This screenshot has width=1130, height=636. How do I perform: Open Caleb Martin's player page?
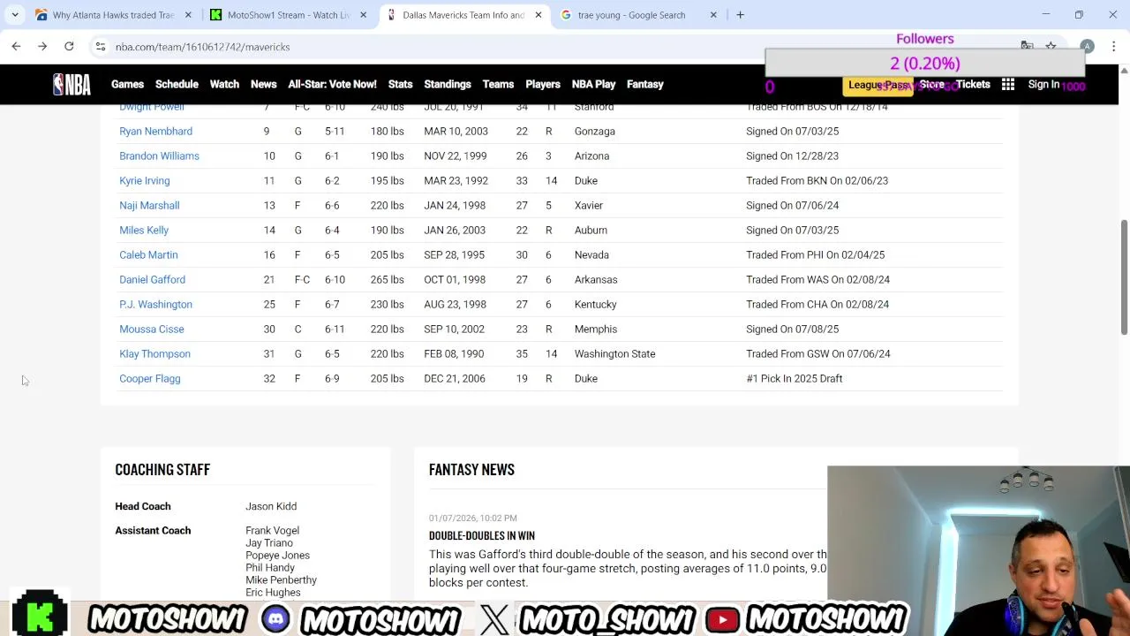click(148, 254)
